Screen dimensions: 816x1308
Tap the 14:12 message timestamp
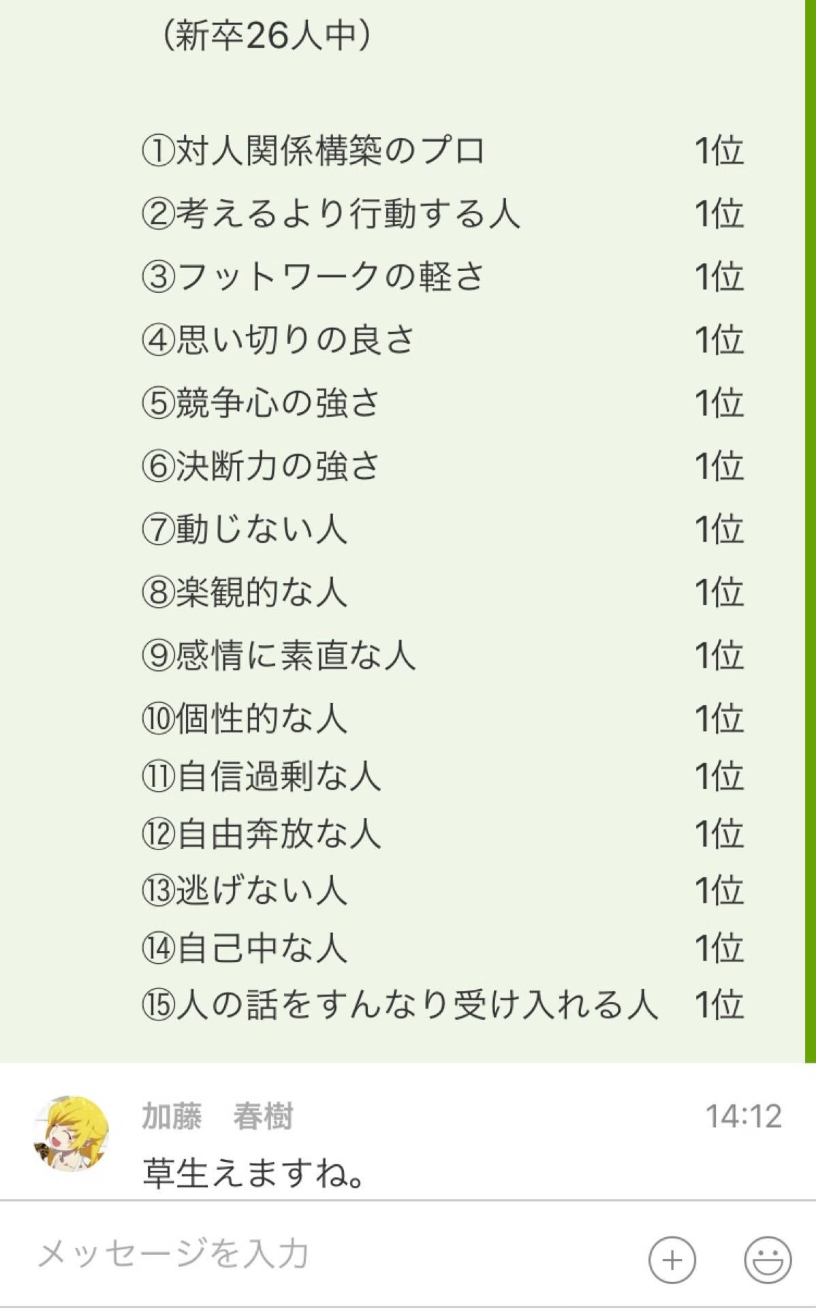coord(743,1117)
